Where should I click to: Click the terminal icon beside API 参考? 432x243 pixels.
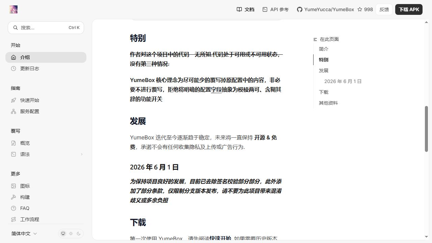point(265,9)
